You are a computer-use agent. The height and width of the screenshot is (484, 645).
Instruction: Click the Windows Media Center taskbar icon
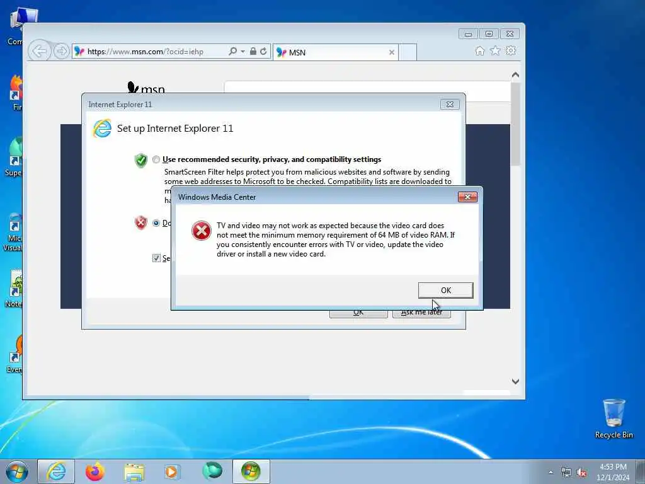(x=251, y=471)
